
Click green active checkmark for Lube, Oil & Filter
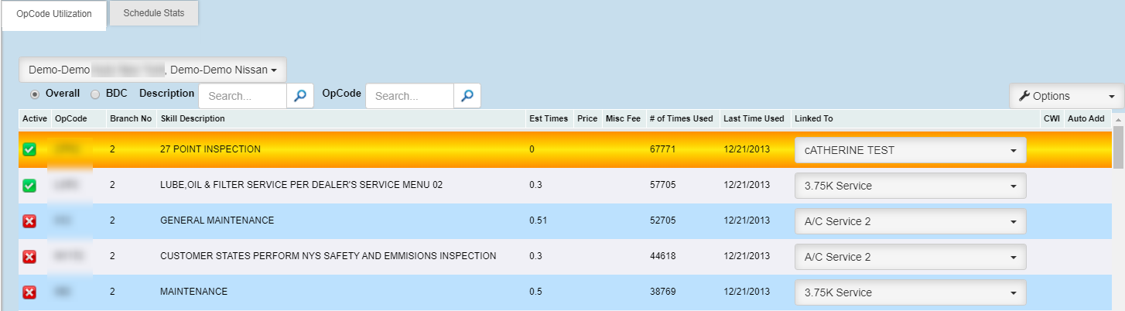[x=29, y=186]
